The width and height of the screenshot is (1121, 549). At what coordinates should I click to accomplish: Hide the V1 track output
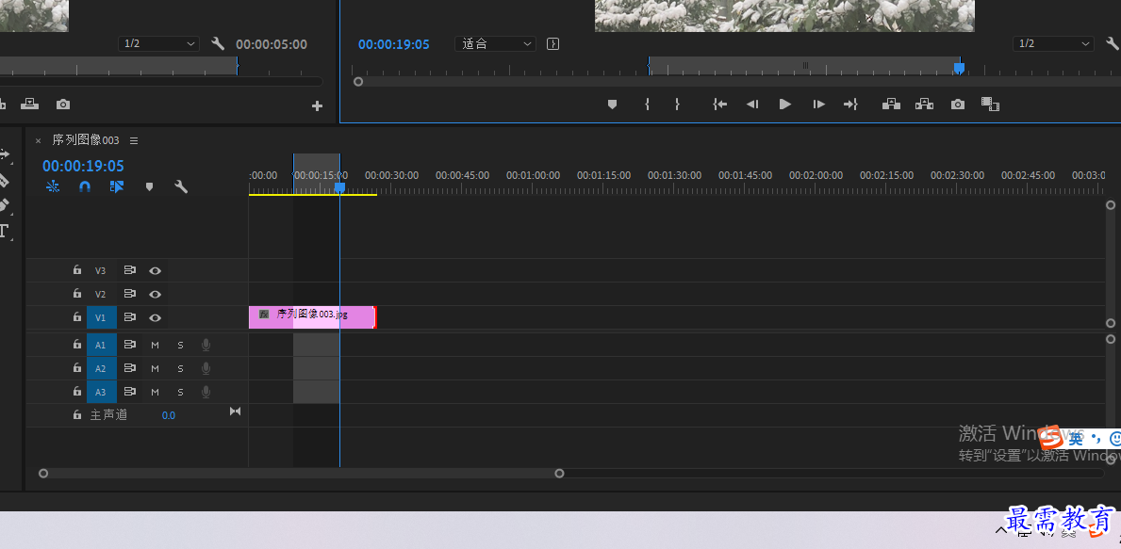click(x=156, y=317)
